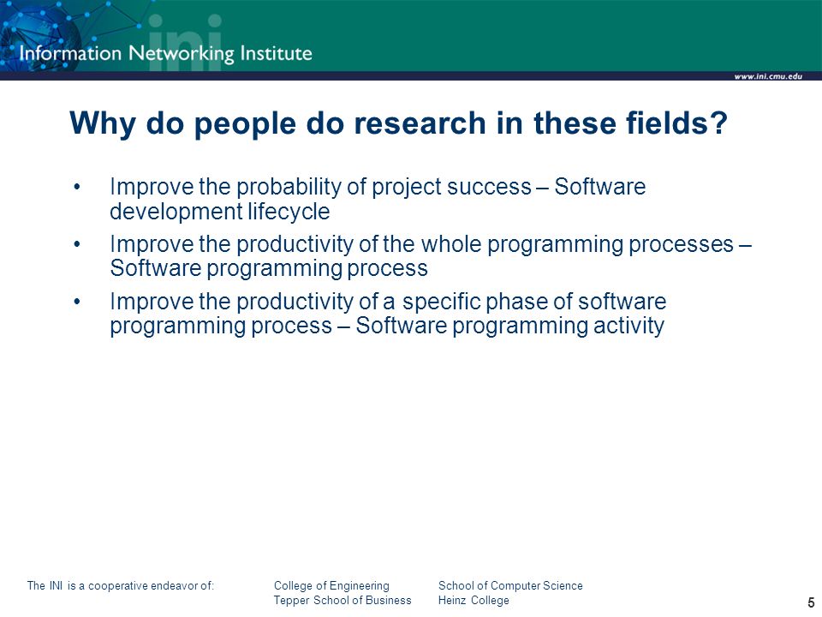This screenshot has width=822, height=617.
Task: Click the Information Networking Institute logo text
Action: pyautogui.click(x=165, y=53)
